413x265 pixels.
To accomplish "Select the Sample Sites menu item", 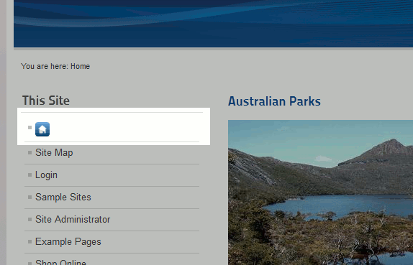I will [63, 197].
